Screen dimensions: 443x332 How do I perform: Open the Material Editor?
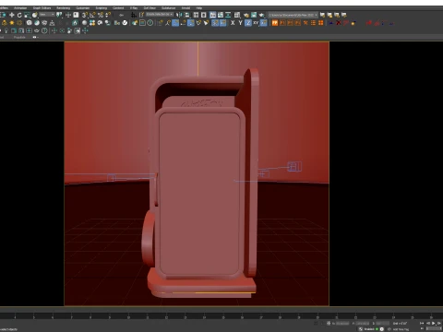(x=237, y=15)
